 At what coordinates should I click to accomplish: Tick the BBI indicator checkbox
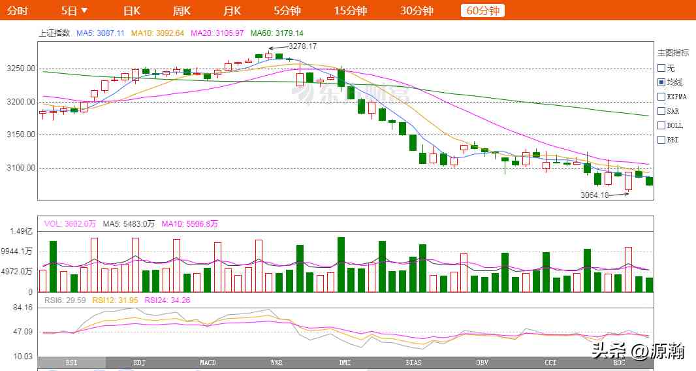(x=661, y=140)
